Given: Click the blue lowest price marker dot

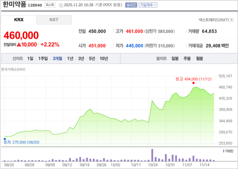Looking at the screenshot, I should point(4,138).
